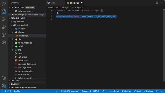Click the Prettier status item
The height and width of the screenshot is (93, 165).
pyautogui.click(x=148, y=91)
